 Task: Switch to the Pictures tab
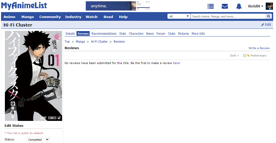click(183, 33)
